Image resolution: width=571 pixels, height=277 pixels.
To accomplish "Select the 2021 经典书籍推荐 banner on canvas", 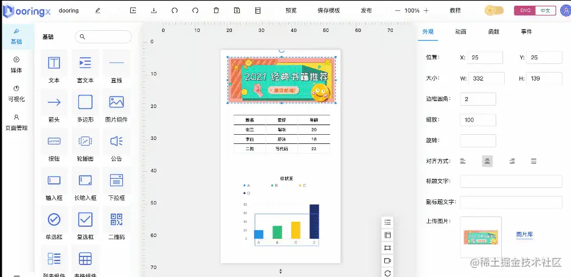I will click(x=282, y=80).
